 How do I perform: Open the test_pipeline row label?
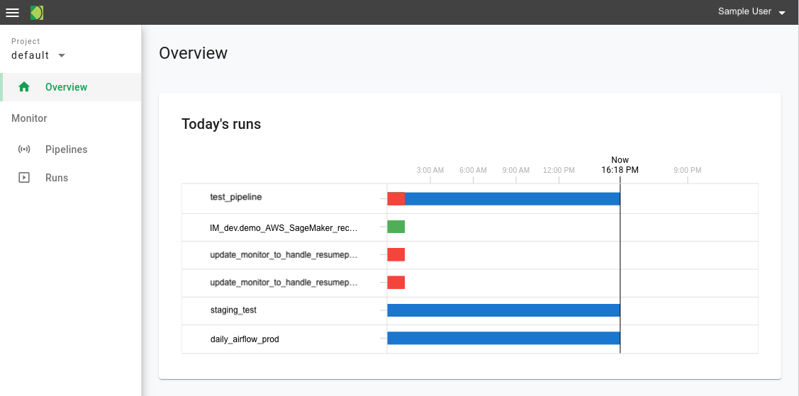point(236,197)
